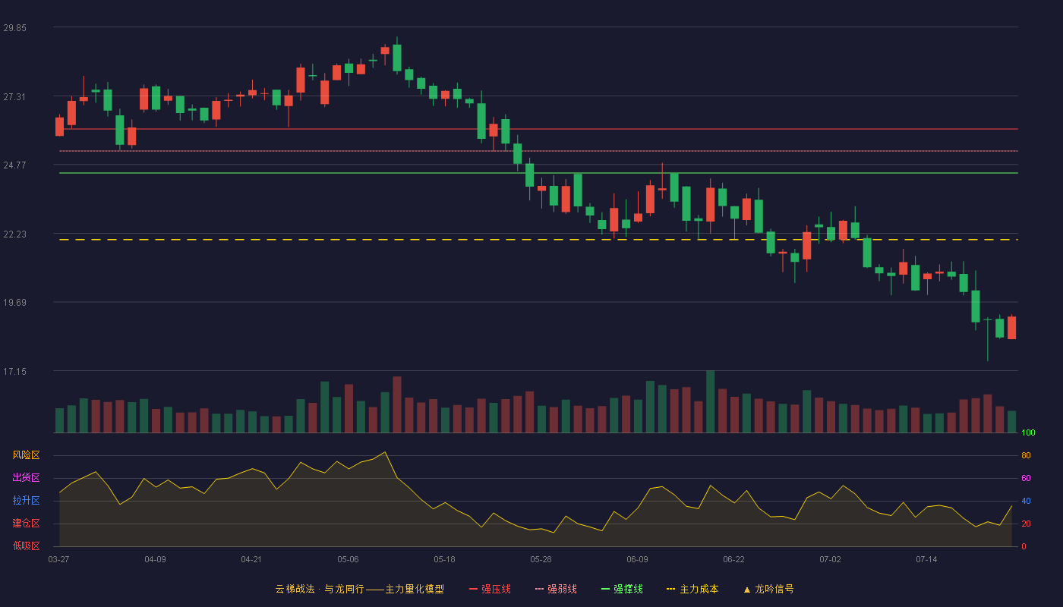Click the 17.15 price axis label
The height and width of the screenshot is (607, 1063).
15,371
